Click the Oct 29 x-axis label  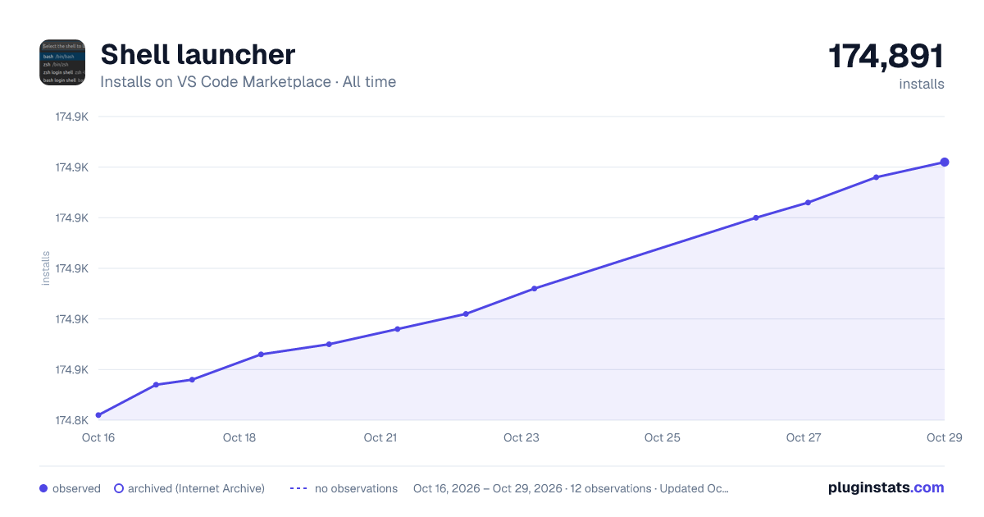944,437
